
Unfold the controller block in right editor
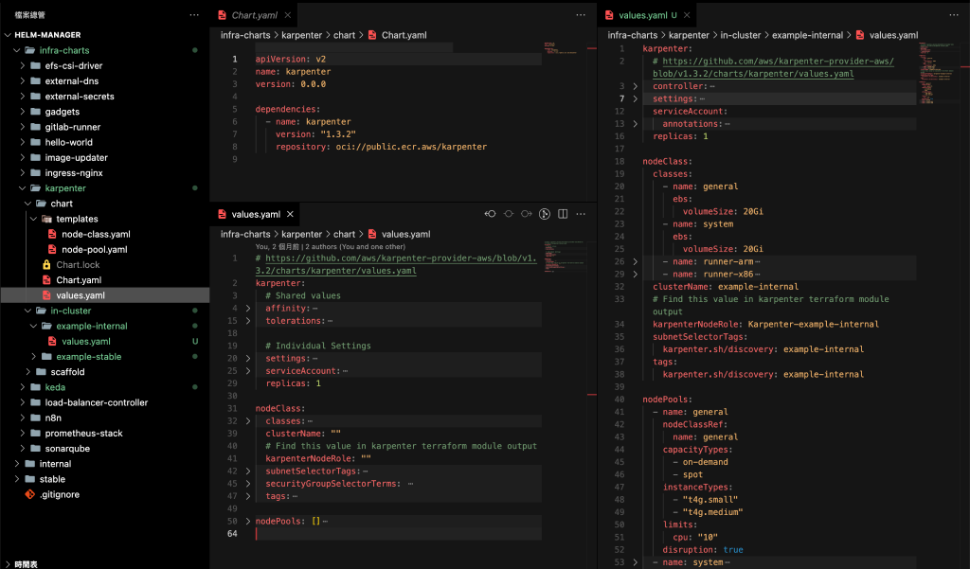coord(636,86)
